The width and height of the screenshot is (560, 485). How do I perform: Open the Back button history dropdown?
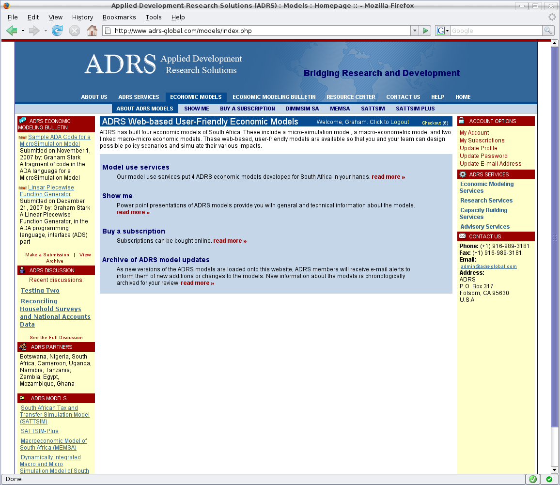pos(23,31)
